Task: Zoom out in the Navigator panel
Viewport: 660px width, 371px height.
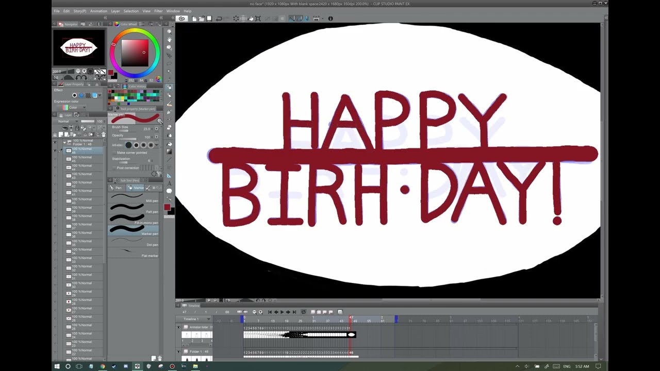Action: point(78,71)
